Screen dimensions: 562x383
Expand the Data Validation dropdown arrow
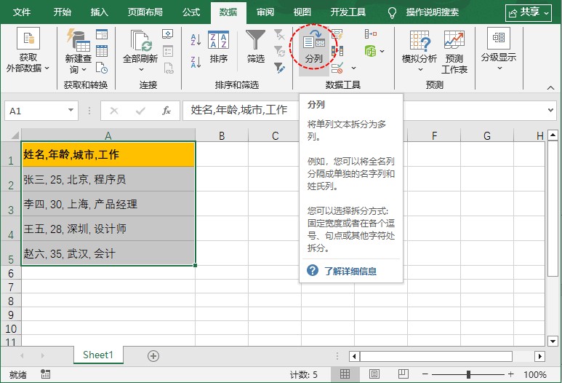pos(353,68)
